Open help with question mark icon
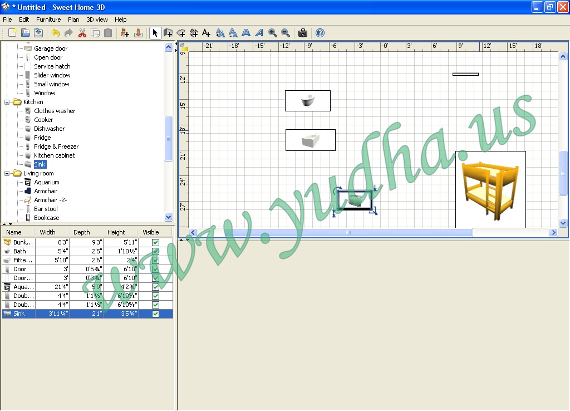Viewport: 570px width, 411px height. click(320, 33)
